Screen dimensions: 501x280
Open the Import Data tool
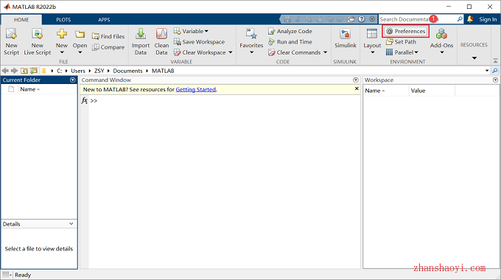click(141, 42)
